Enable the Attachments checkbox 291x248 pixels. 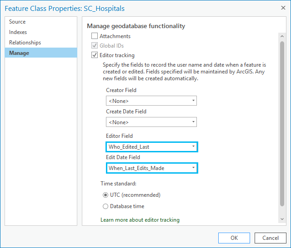click(95, 36)
